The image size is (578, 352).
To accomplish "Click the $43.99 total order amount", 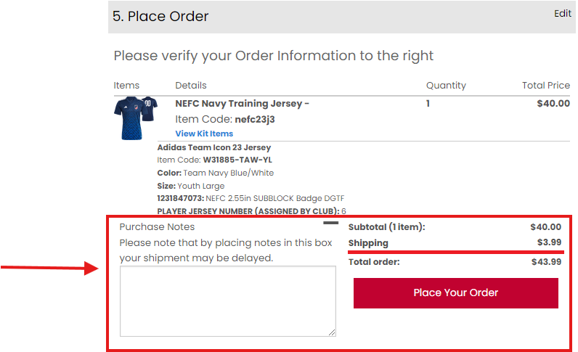I will (546, 262).
